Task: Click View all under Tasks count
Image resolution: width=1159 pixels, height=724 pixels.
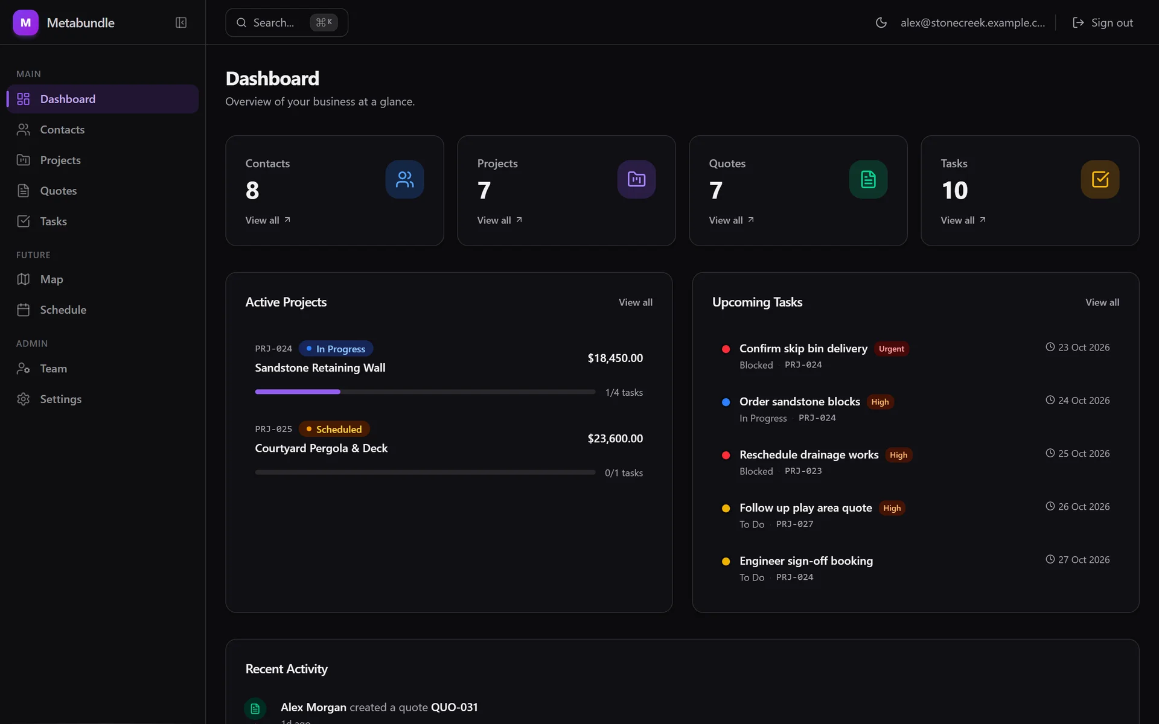Action: [x=963, y=220]
